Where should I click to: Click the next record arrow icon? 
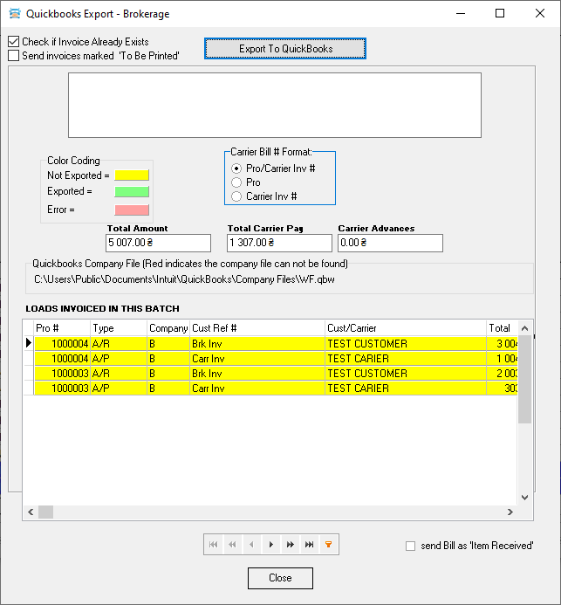[270, 545]
